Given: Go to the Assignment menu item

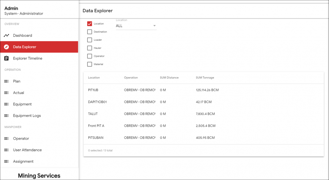Looking at the screenshot, I should pyautogui.click(x=23, y=162).
